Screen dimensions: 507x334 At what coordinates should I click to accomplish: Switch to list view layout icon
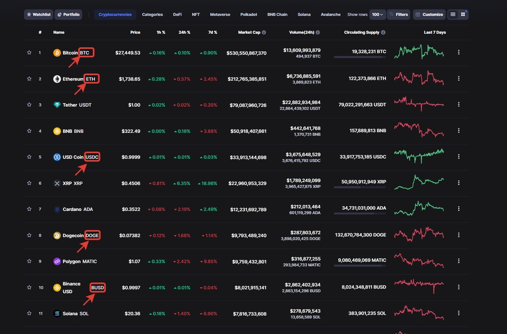pos(453,15)
